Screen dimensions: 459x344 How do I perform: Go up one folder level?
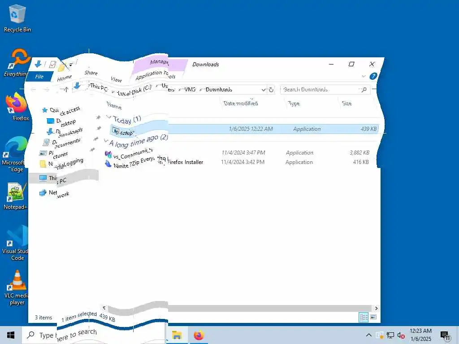pos(66,90)
